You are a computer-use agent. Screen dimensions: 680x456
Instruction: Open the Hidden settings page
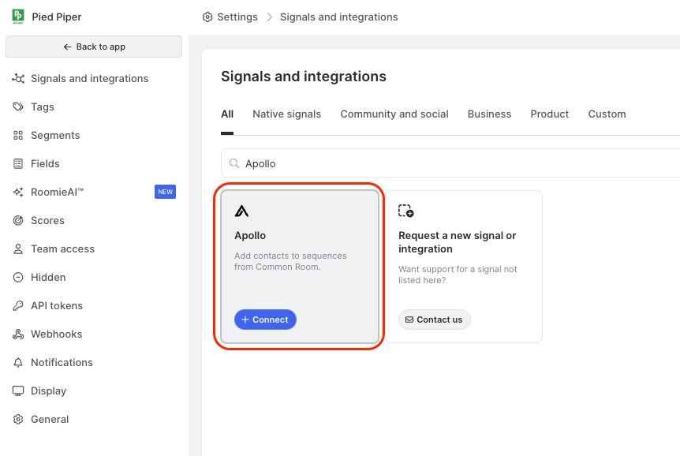pyautogui.click(x=48, y=278)
